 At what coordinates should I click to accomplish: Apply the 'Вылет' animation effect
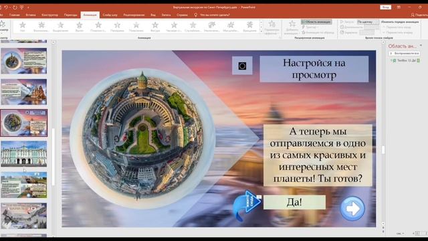coord(79,27)
